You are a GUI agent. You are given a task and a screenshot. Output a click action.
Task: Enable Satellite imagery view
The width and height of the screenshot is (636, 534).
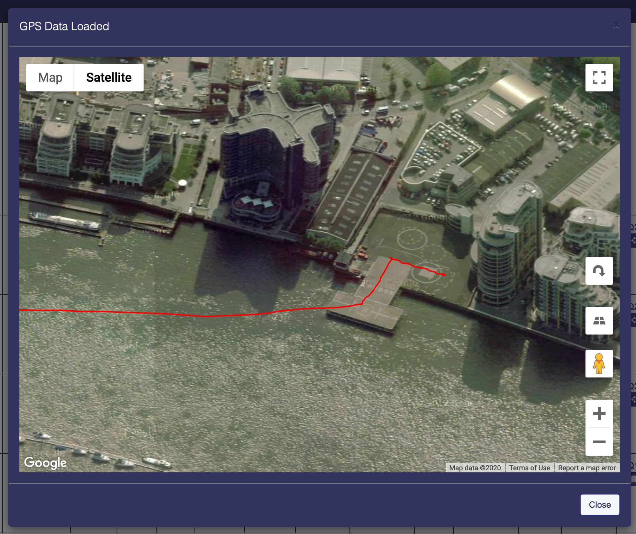109,77
